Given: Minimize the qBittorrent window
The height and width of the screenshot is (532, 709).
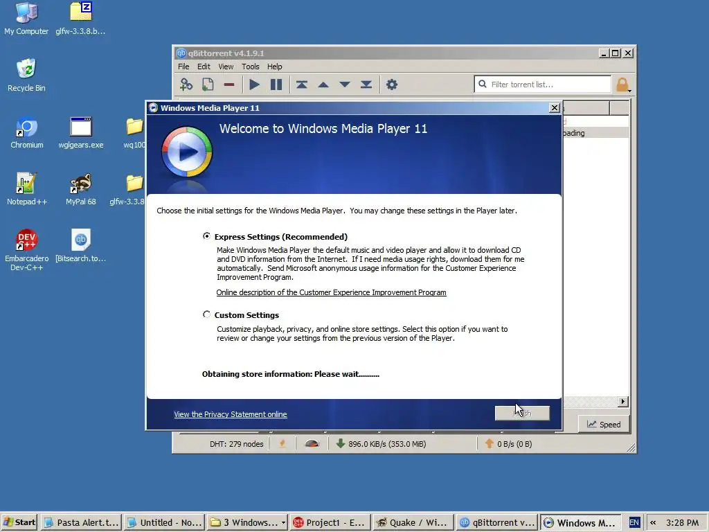Looking at the screenshot, I should click(x=604, y=53).
